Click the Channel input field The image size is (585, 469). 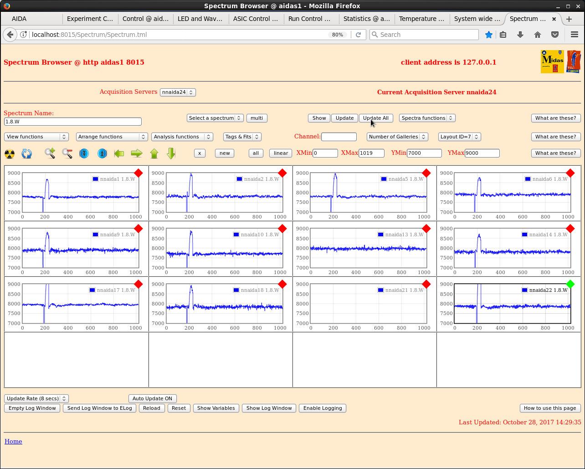coord(339,137)
